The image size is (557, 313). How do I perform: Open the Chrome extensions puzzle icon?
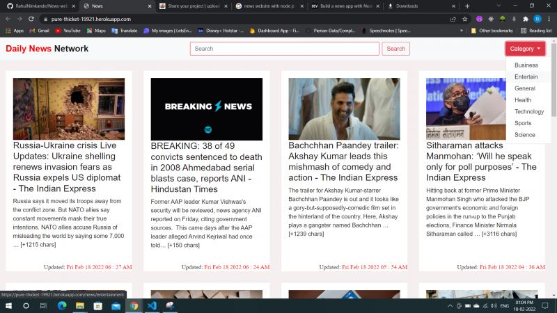(x=526, y=19)
